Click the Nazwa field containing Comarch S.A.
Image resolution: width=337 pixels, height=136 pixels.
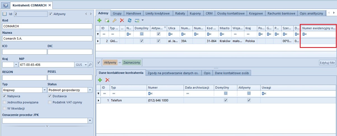47,38
